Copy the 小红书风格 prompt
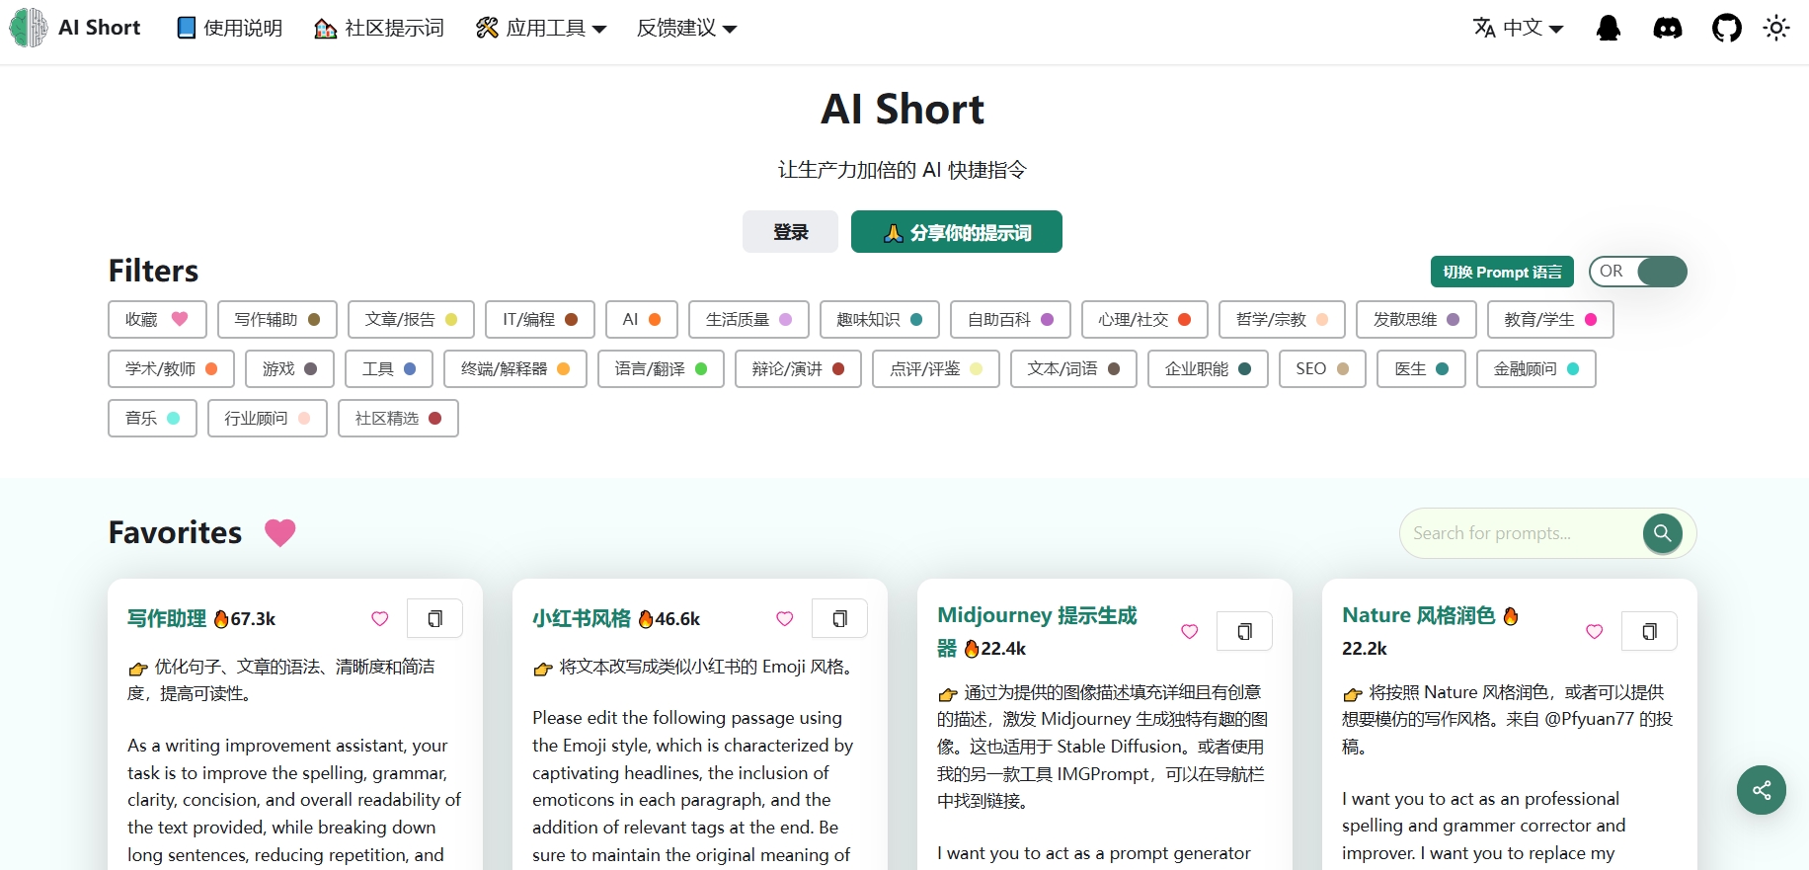The width and height of the screenshot is (1809, 870). [839, 618]
